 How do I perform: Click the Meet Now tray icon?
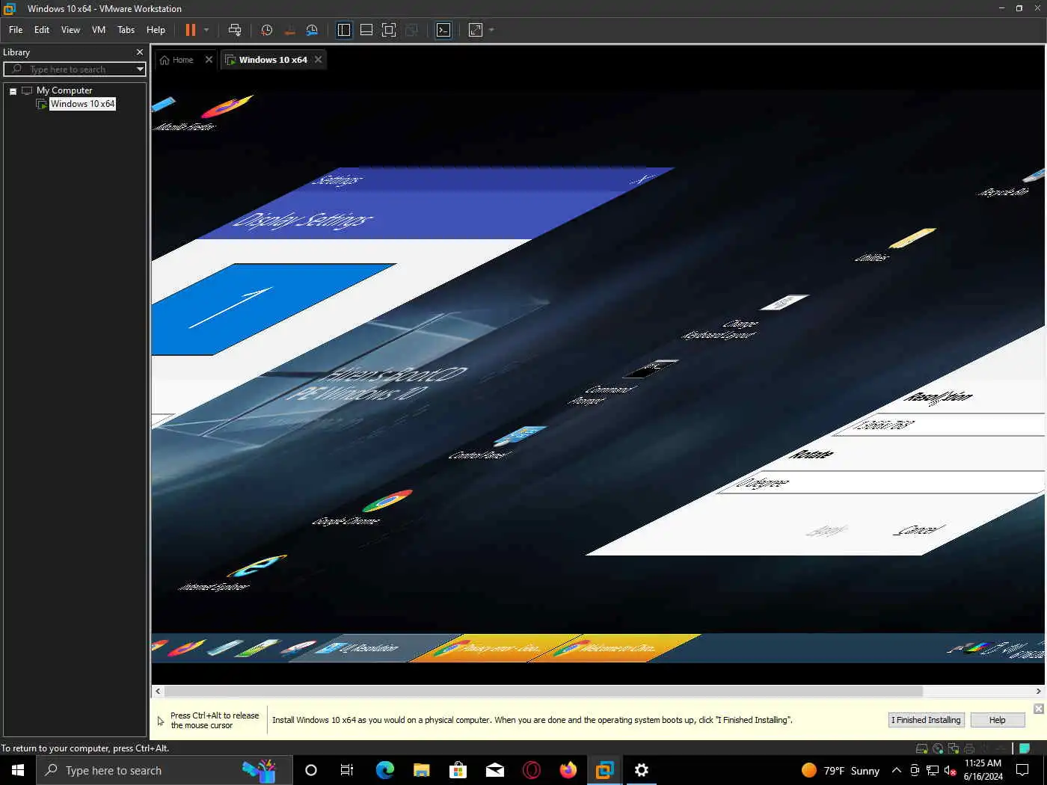914,770
